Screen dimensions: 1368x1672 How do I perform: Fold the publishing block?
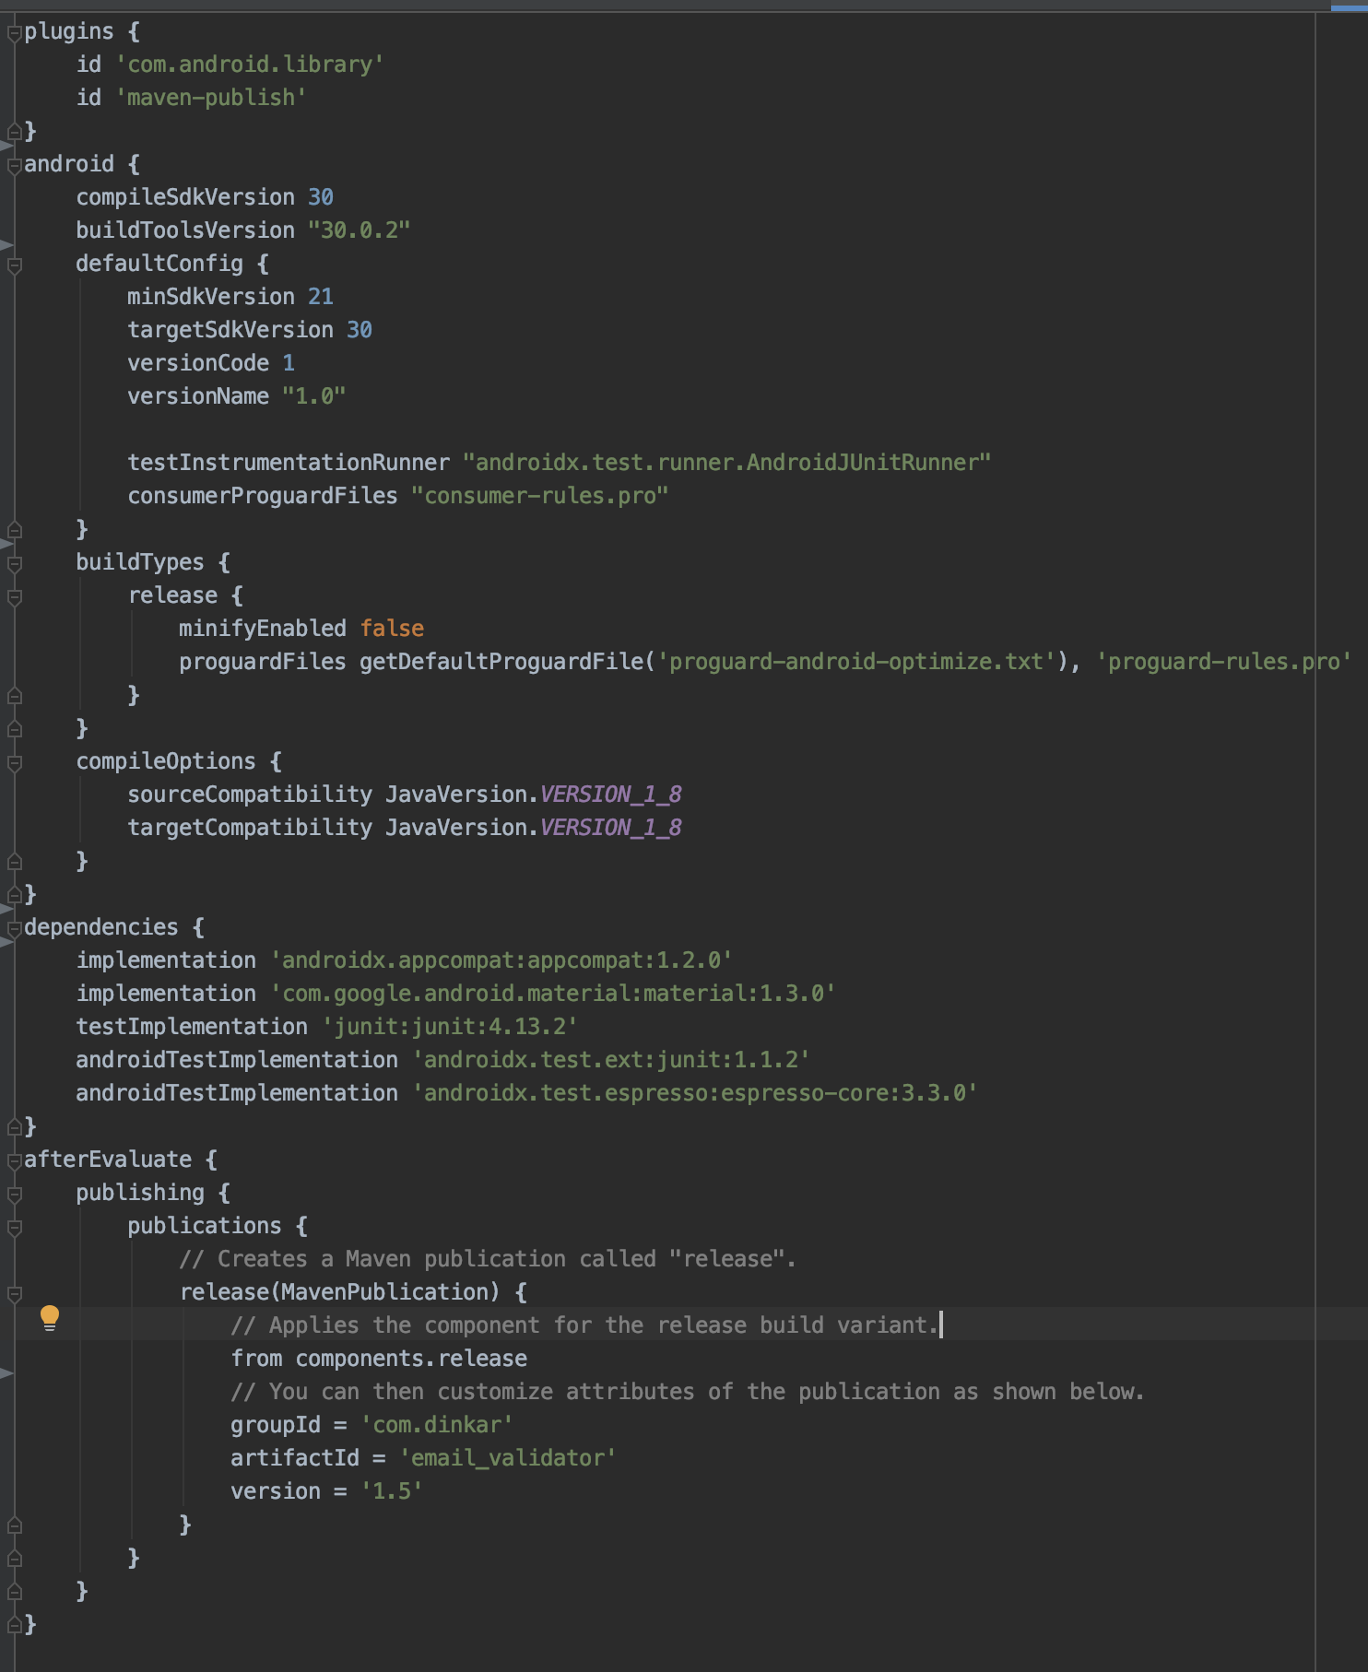click(x=14, y=1195)
